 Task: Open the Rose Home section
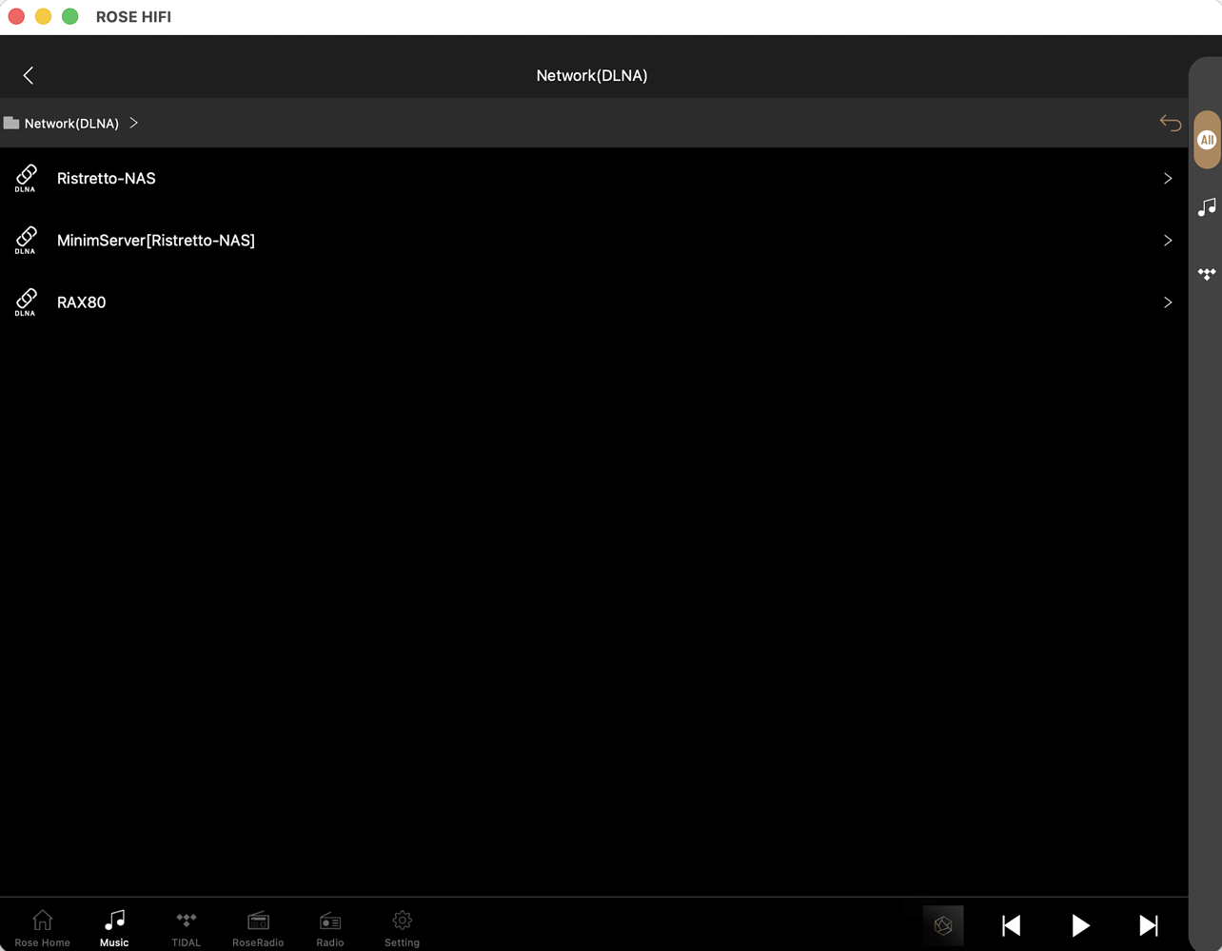click(42, 927)
